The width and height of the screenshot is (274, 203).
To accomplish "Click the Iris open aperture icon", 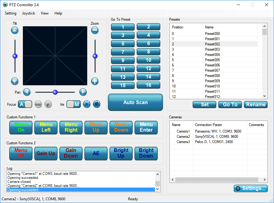I will click(87, 104).
